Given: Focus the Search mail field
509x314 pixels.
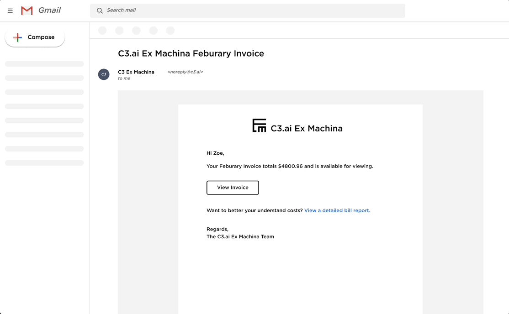Looking at the screenshot, I should click(x=247, y=10).
